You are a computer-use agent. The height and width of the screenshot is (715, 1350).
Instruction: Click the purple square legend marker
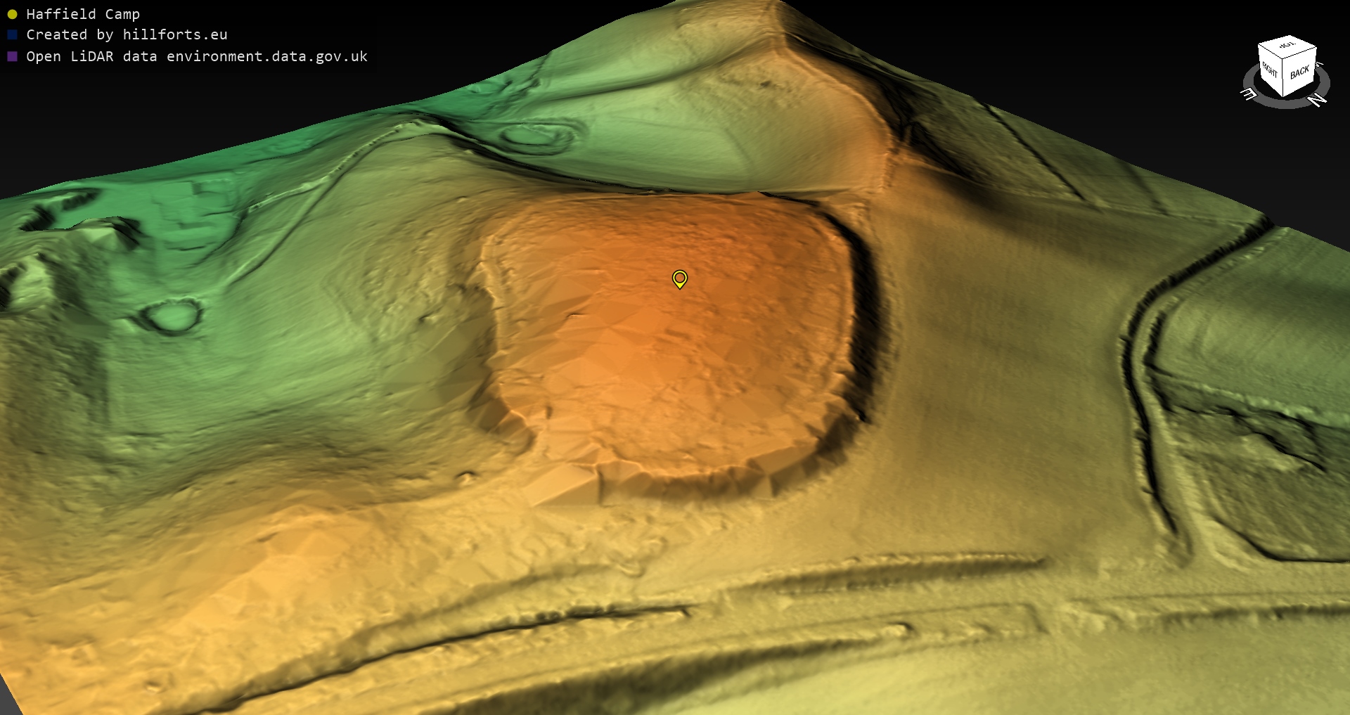coord(12,56)
